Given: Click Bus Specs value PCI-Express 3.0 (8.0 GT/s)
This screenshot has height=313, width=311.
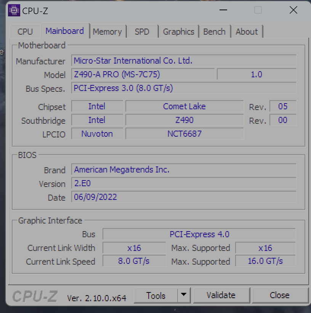Looking at the screenshot, I should 184,88.
